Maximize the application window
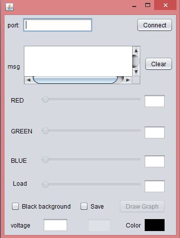Viewport: 180px width, 238px height. [x=148, y=5]
